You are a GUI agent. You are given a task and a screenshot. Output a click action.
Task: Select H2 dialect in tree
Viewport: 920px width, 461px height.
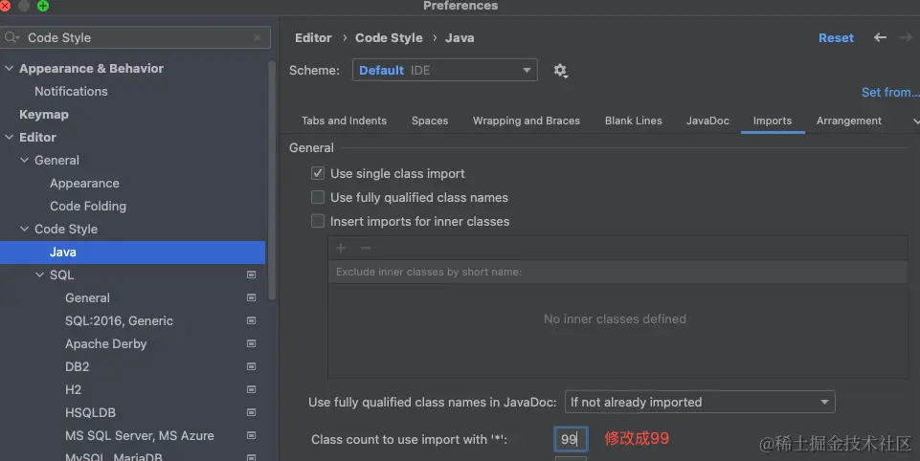tap(73, 389)
